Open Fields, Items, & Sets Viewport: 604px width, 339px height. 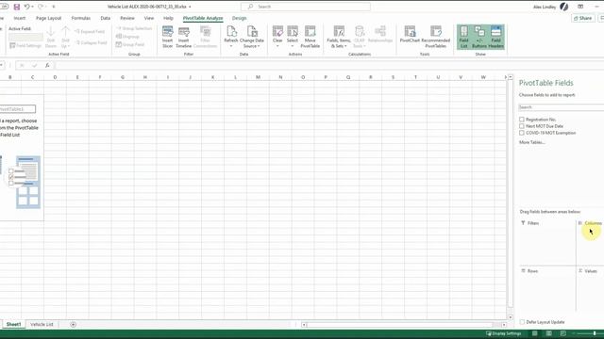339,37
